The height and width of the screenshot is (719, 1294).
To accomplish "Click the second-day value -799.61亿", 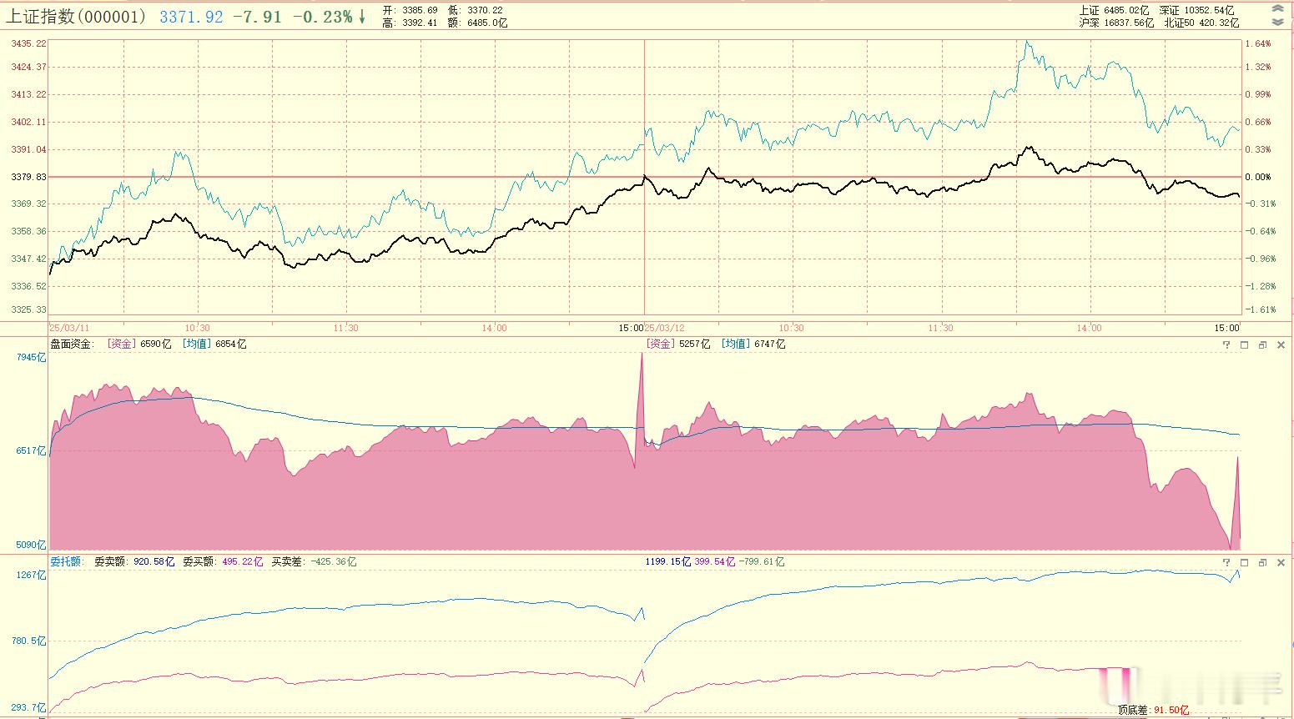I will [x=762, y=561].
